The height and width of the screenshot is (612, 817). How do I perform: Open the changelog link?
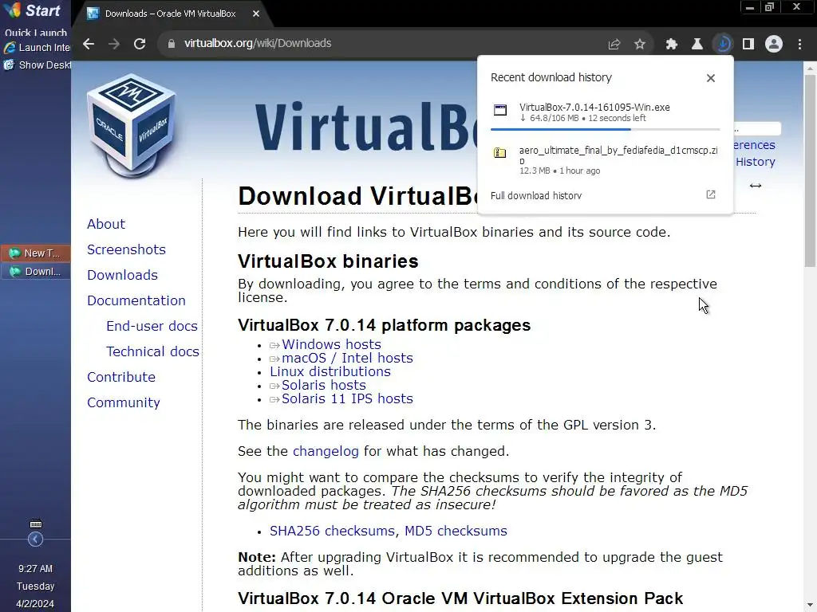click(x=326, y=451)
